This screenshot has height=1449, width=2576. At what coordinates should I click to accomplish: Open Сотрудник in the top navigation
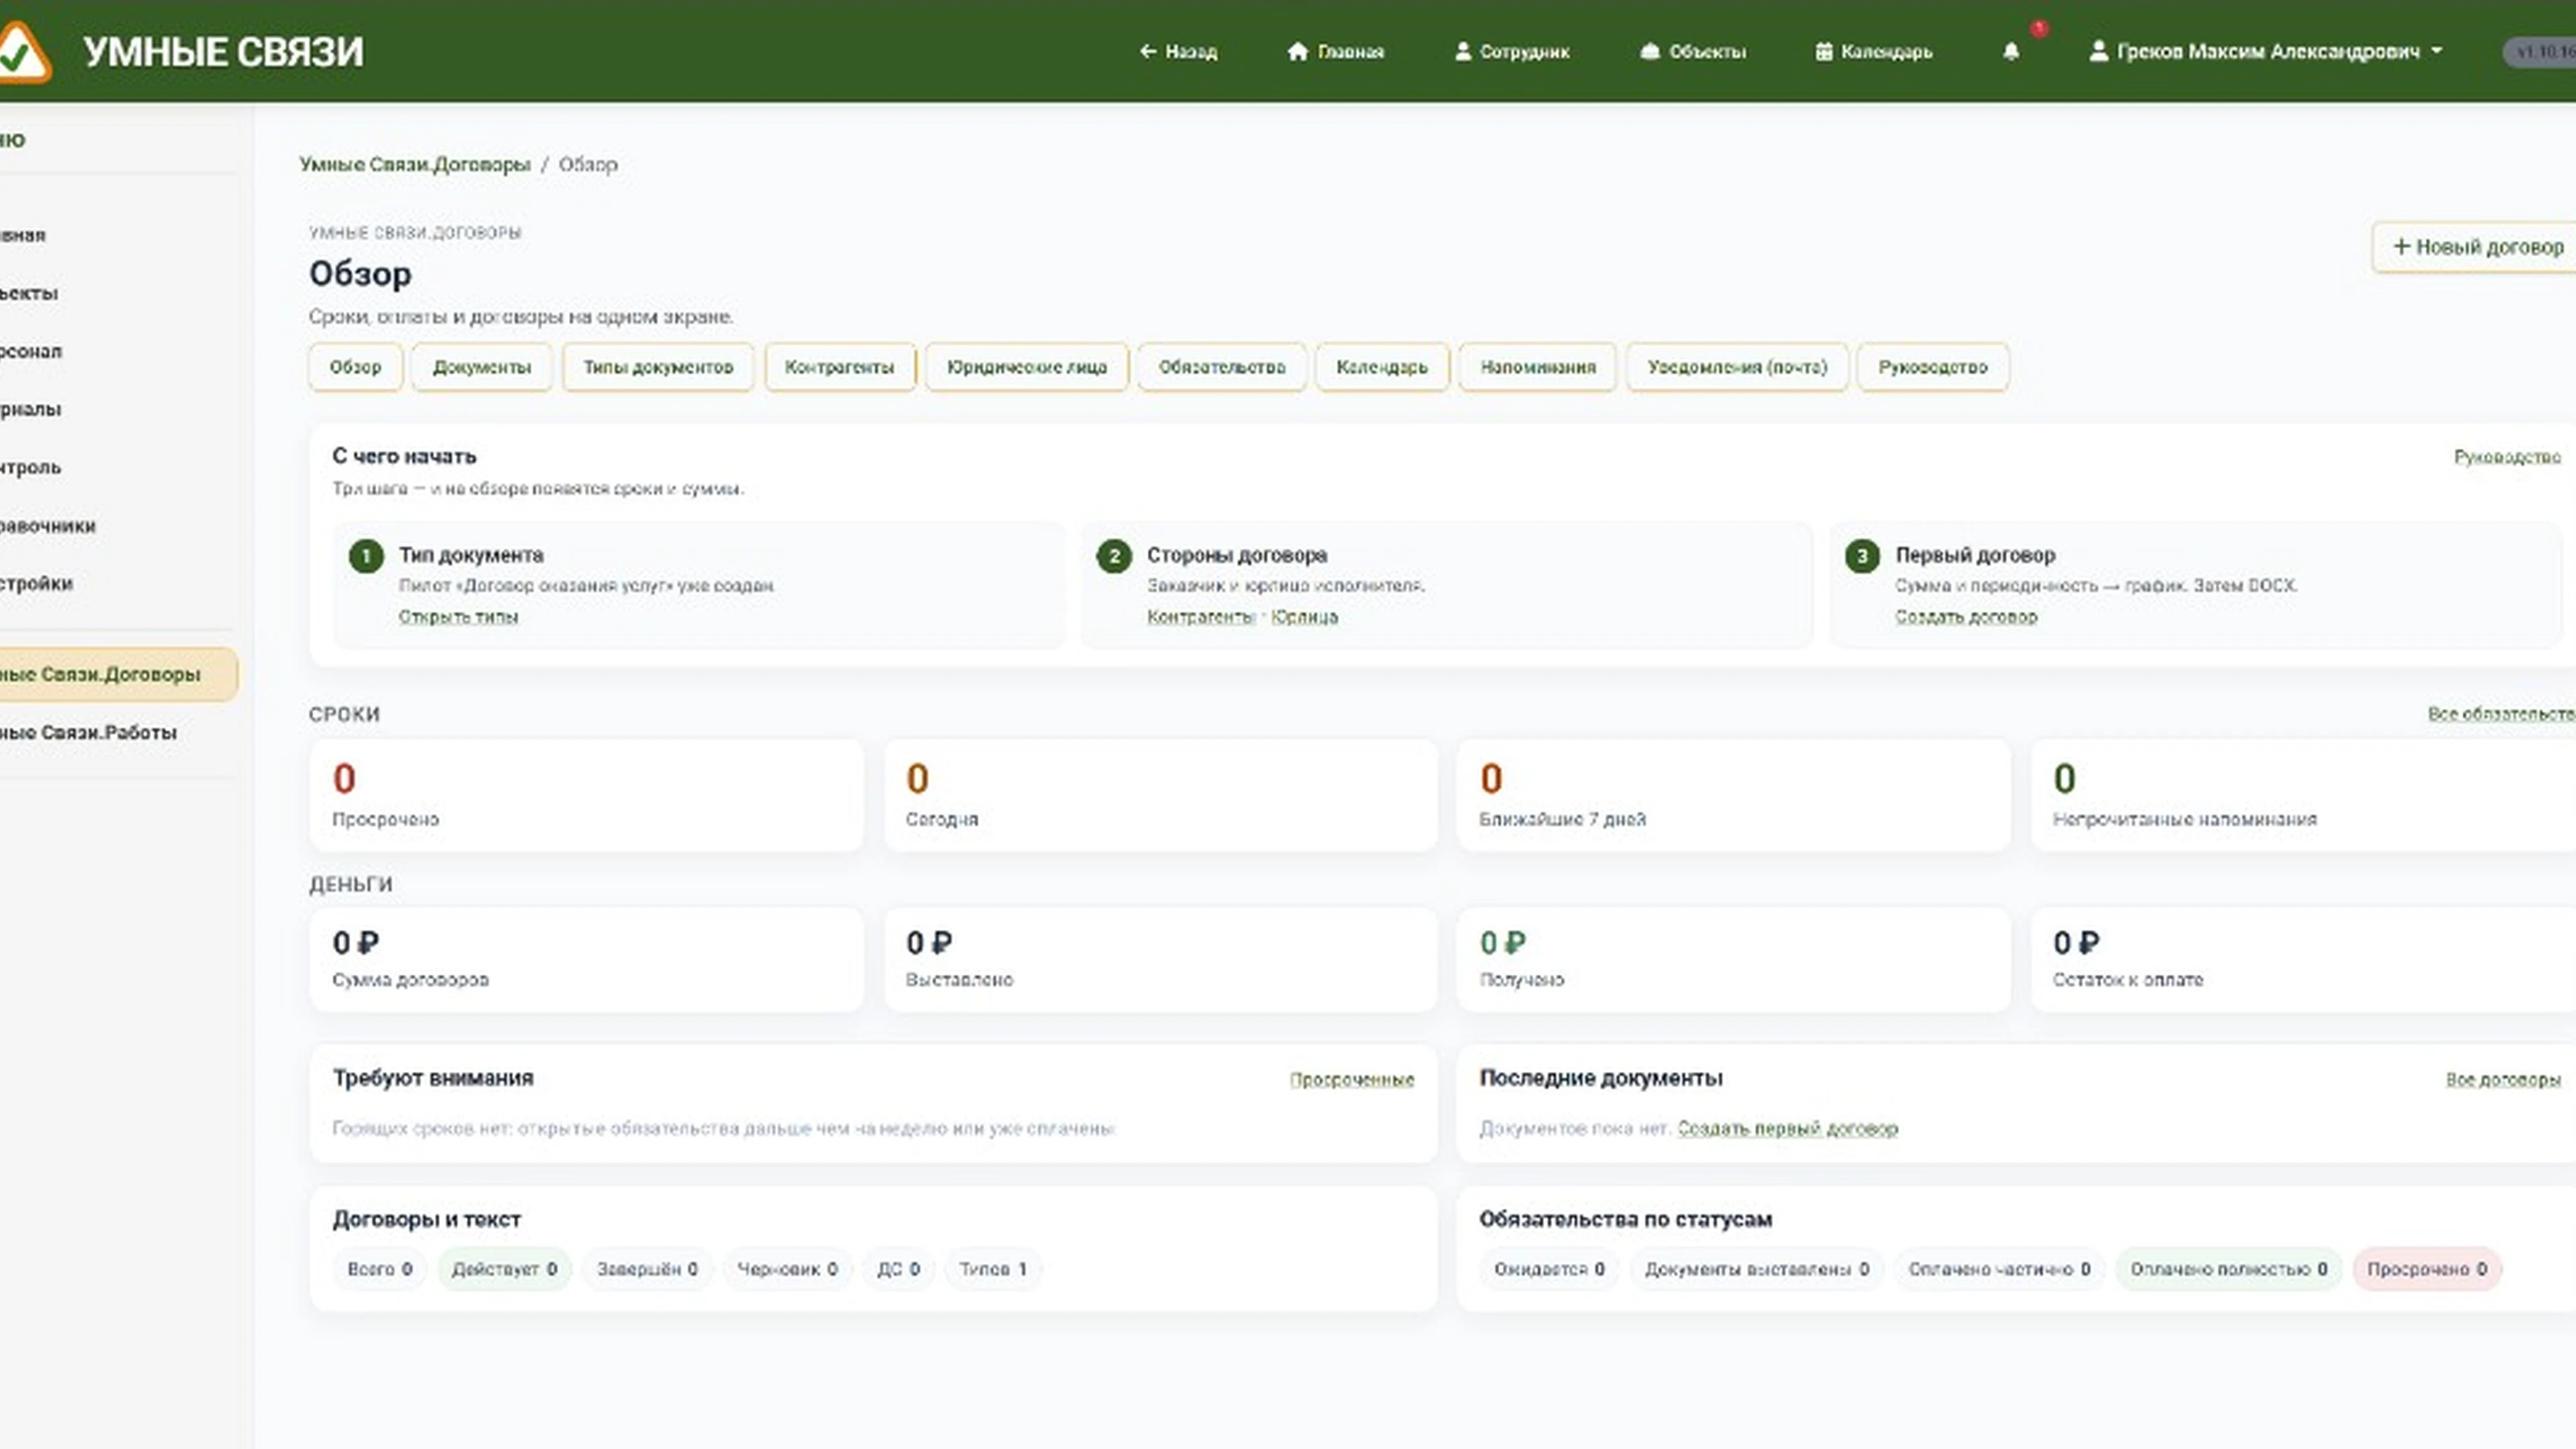pos(1511,51)
